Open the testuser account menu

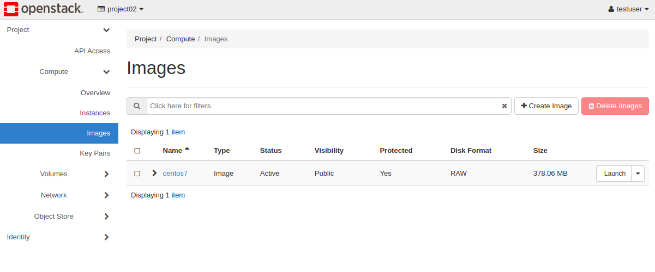[629, 9]
